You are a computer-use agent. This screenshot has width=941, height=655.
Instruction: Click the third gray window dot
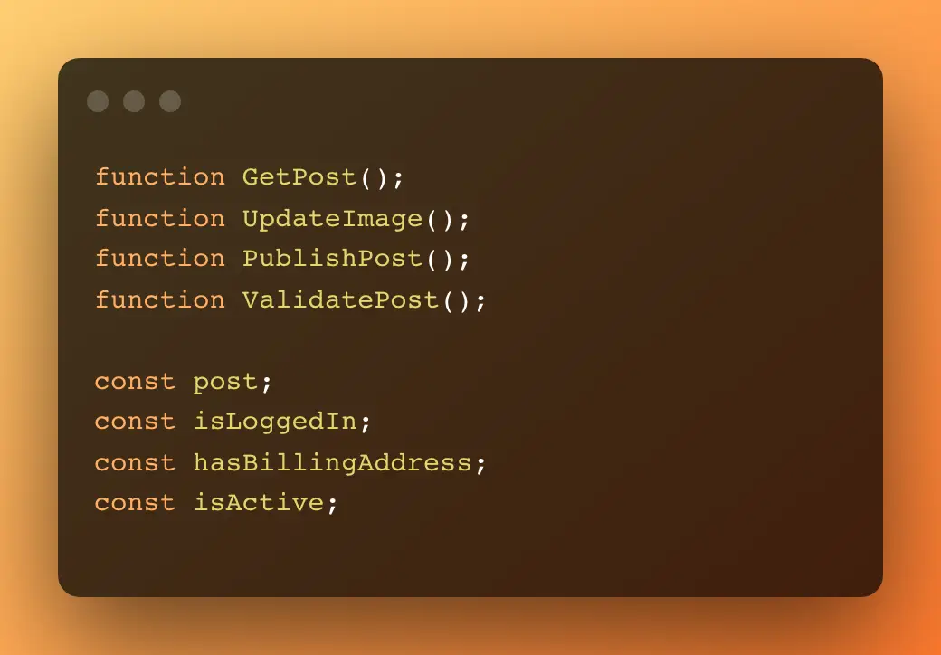click(x=170, y=101)
